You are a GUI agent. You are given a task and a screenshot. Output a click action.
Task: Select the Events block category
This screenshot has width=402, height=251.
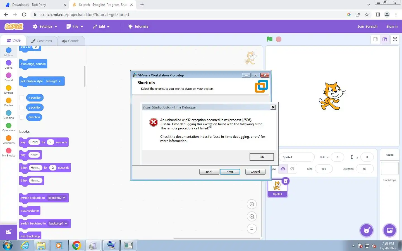click(9, 90)
